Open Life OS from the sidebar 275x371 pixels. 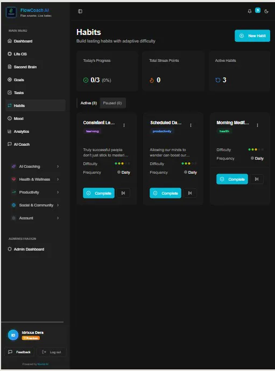[36, 54]
